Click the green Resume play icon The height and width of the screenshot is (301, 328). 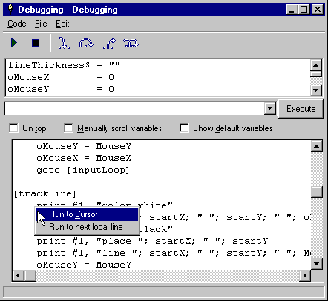(14, 43)
